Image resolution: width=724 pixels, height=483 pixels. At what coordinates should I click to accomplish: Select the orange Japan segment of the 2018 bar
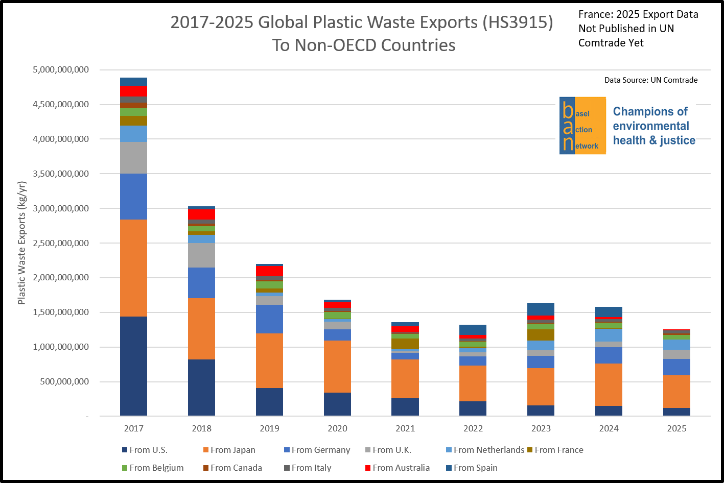[x=202, y=329]
